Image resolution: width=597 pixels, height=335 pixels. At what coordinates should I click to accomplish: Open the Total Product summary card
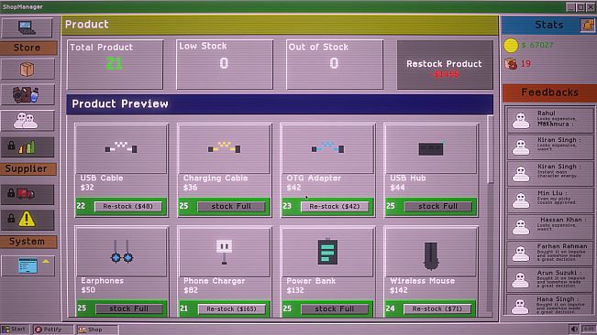point(115,65)
